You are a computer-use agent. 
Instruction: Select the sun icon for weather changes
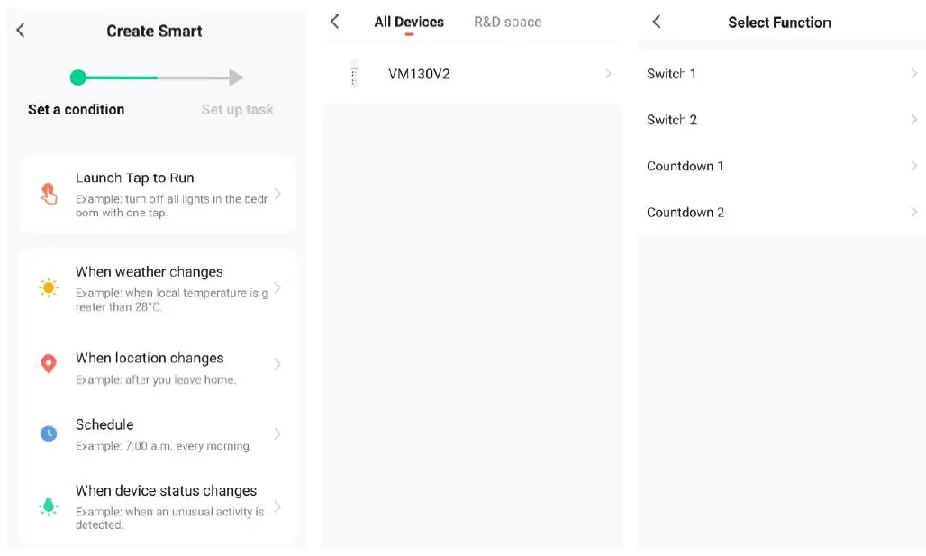(x=49, y=287)
